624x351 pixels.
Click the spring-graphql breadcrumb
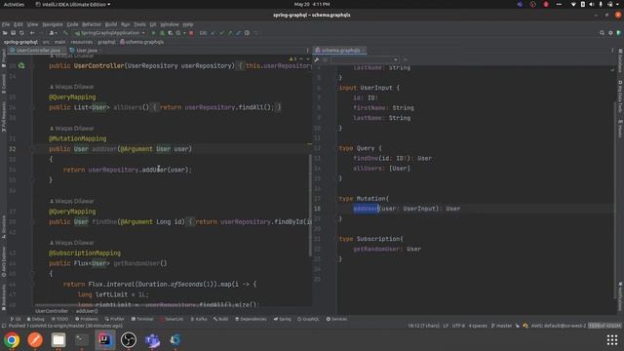click(20, 42)
